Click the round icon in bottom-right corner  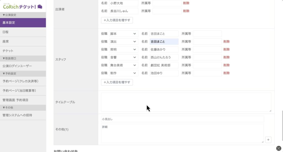pyautogui.click(x=279, y=148)
